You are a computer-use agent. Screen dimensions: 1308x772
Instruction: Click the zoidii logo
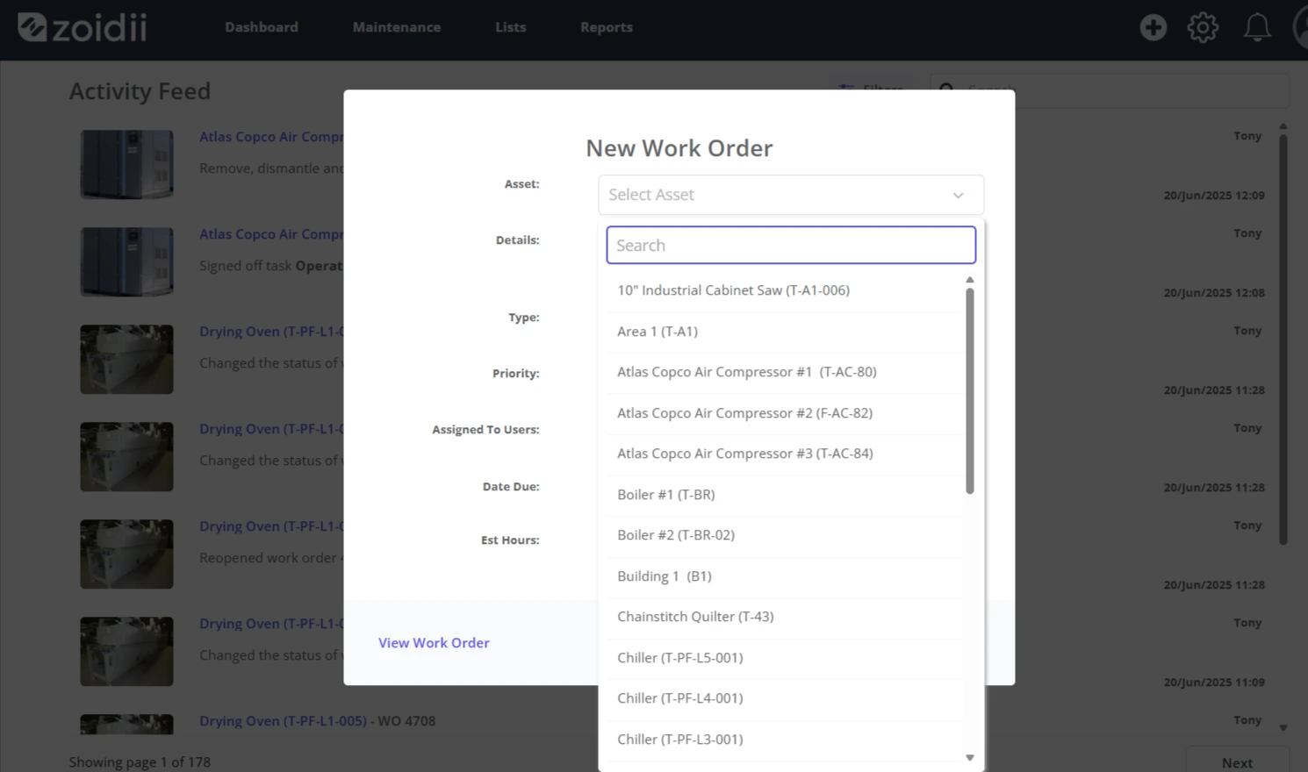click(x=83, y=27)
